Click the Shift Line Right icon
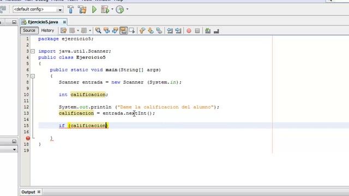The image size is (349, 196). click(178, 30)
